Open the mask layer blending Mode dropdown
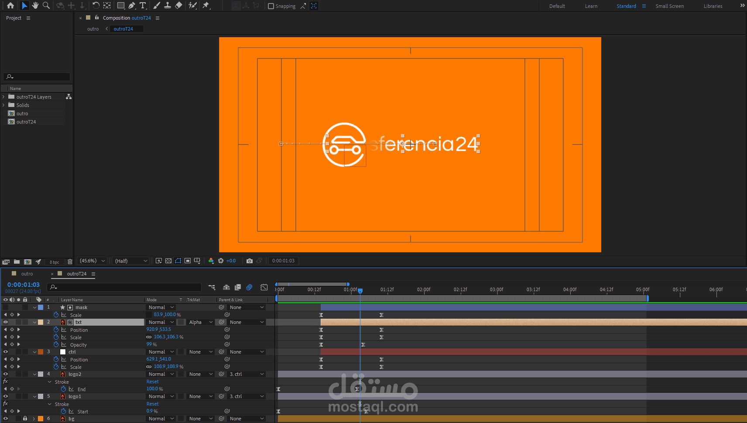Image resolution: width=747 pixels, height=423 pixels. [x=161, y=307]
